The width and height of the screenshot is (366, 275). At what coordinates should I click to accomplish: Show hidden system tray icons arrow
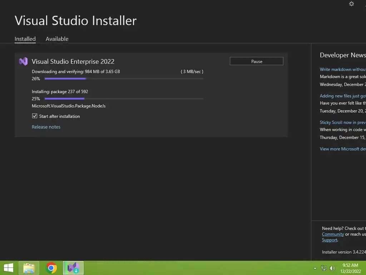click(315, 268)
